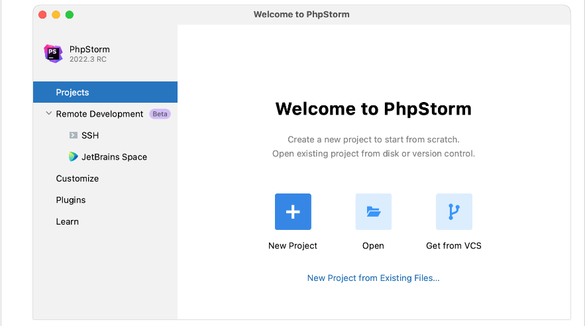
Task: Click the blue New Project plus icon
Action: coord(293,211)
